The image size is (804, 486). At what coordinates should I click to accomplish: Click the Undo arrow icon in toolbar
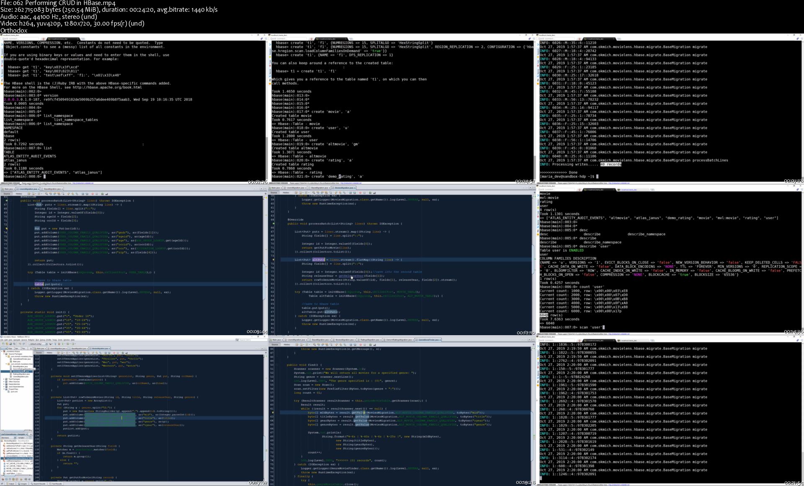pyautogui.click(x=20, y=344)
